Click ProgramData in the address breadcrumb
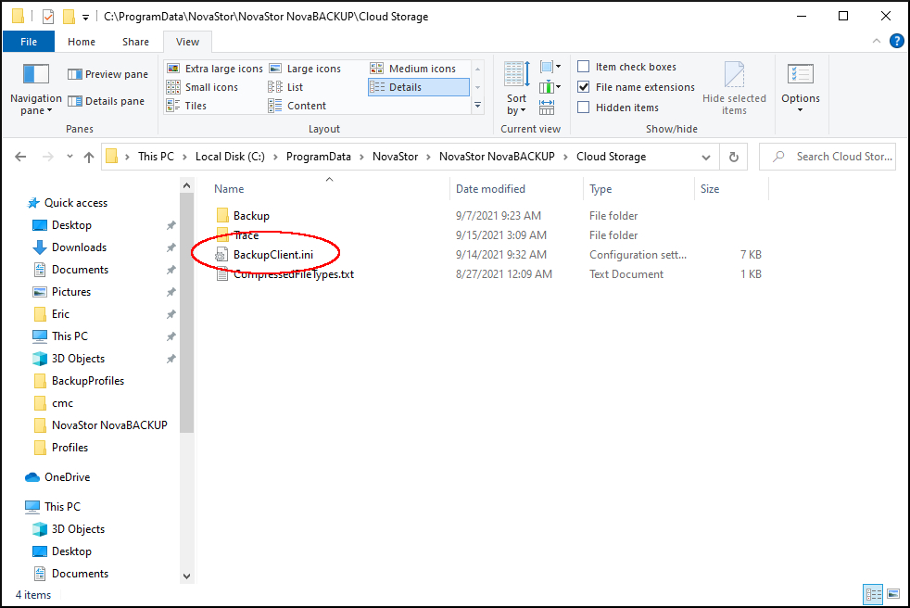The height and width of the screenshot is (608, 910). coord(319,157)
